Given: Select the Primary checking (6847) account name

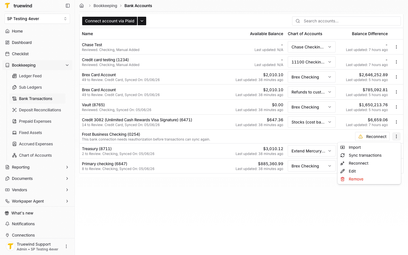Looking at the screenshot, I should pyautogui.click(x=105, y=164).
